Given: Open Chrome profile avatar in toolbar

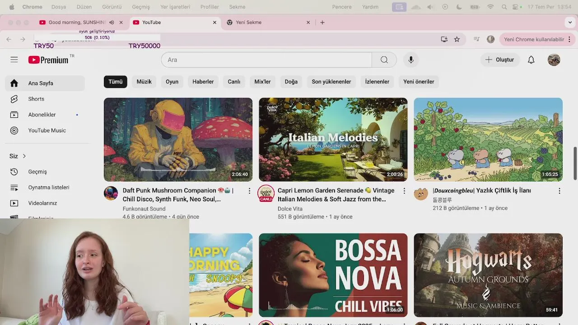Looking at the screenshot, I should (x=491, y=39).
